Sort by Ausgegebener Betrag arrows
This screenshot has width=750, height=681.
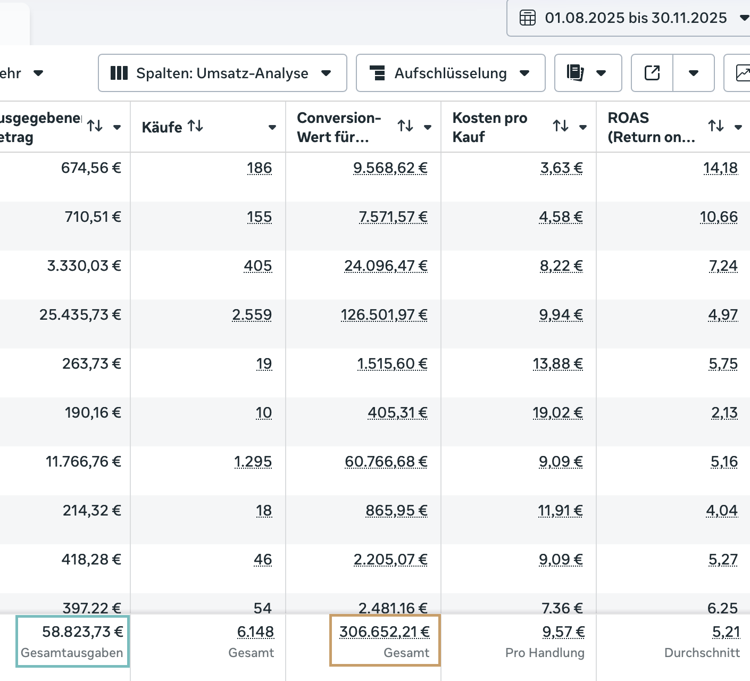coord(95,127)
